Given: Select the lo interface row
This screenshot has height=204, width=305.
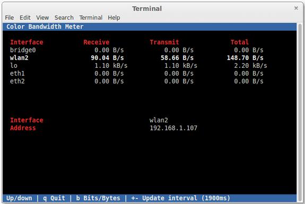Looking at the screenshot, I should [138, 66].
